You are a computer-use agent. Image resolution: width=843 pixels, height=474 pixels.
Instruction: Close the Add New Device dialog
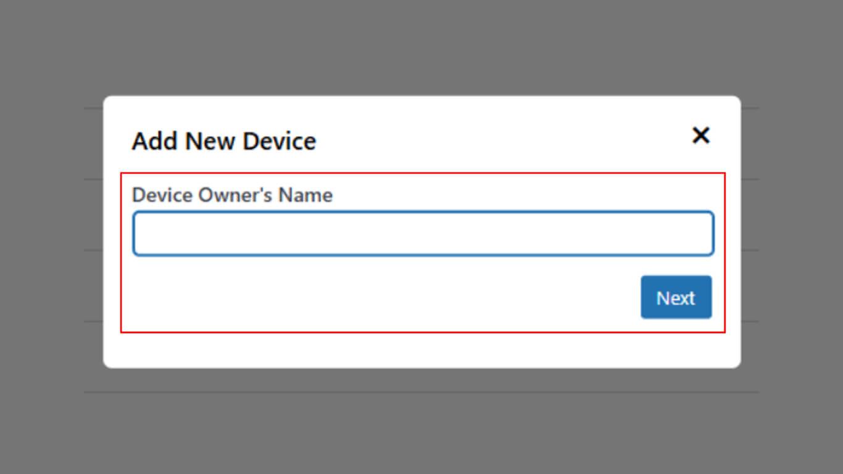pos(700,136)
